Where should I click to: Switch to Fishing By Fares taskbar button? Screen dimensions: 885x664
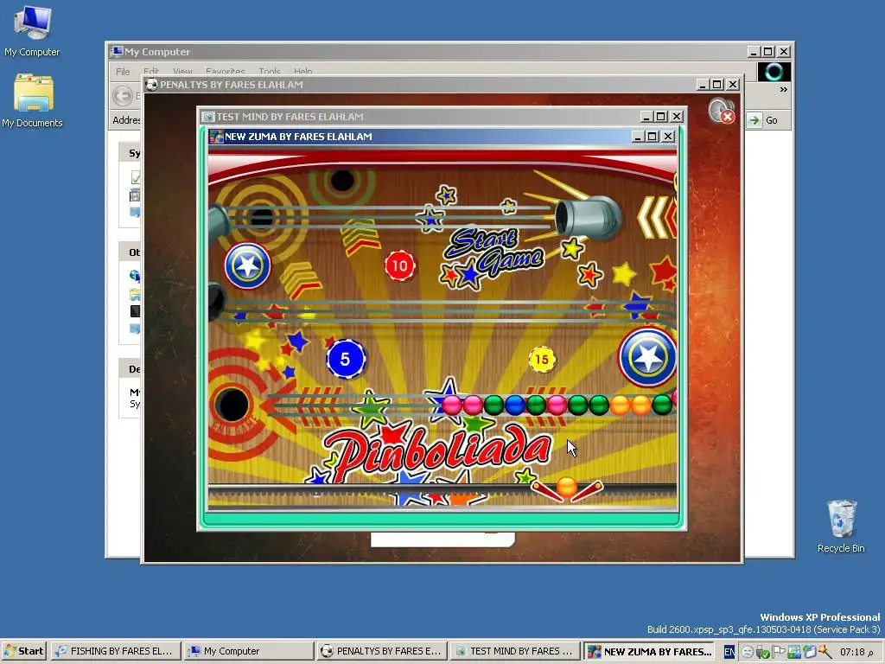pos(116,651)
